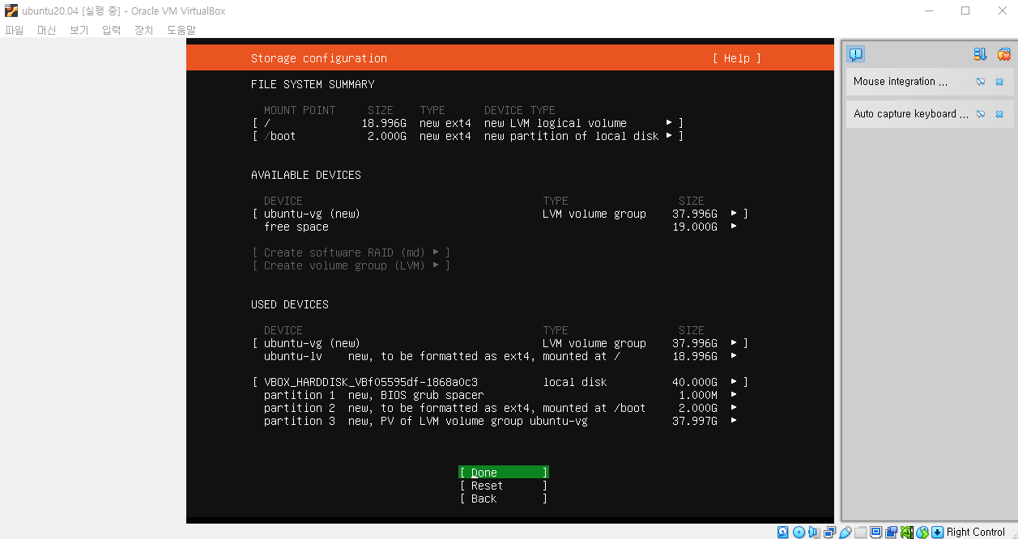Expand the partition 1 row arrow
The height and width of the screenshot is (539, 1018).
(x=734, y=395)
